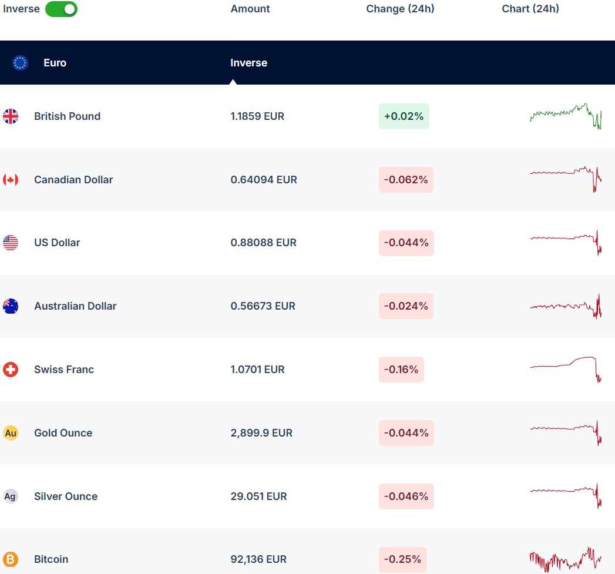The height and width of the screenshot is (574, 615).
Task: Open the Bitcoin 24h sparkline chart
Action: (x=565, y=559)
